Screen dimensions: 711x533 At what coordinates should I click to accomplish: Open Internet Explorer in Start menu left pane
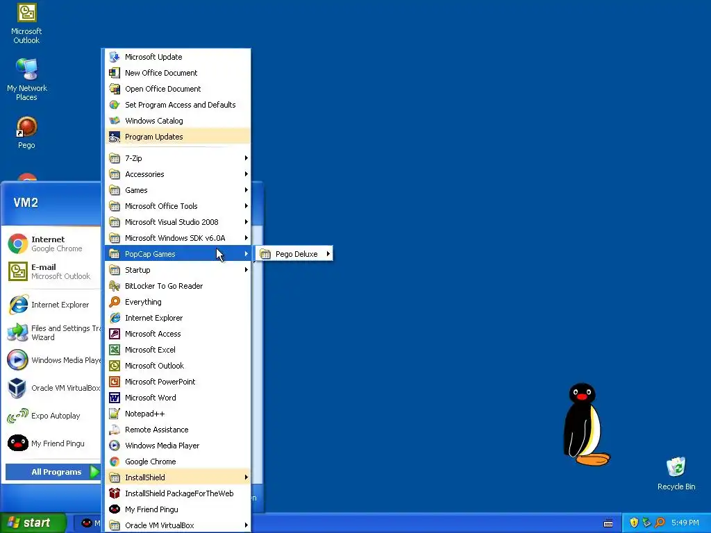point(53,305)
